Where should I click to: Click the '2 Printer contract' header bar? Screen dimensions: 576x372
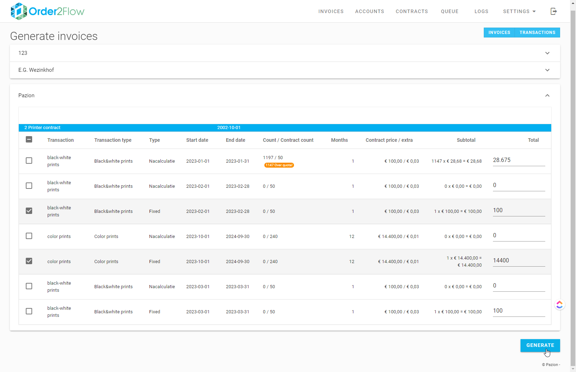tap(285, 128)
